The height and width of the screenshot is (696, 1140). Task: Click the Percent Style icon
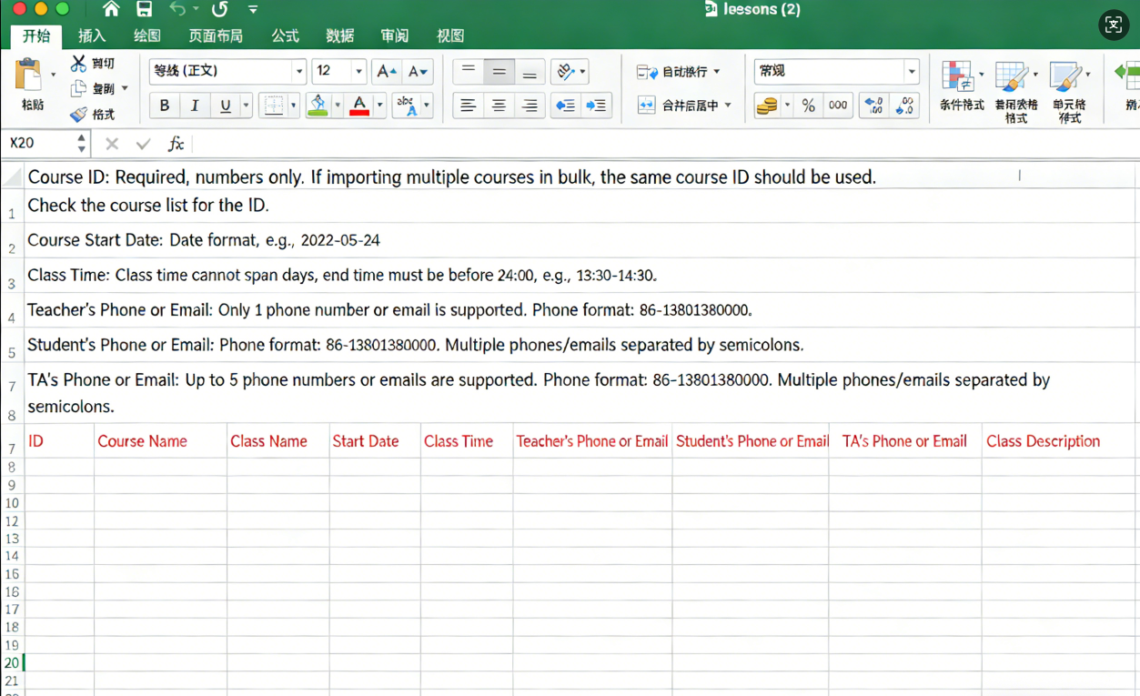[808, 106]
